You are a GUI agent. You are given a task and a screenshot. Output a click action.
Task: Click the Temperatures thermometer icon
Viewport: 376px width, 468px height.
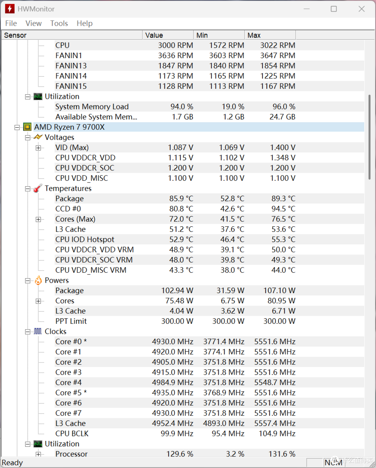click(38, 188)
